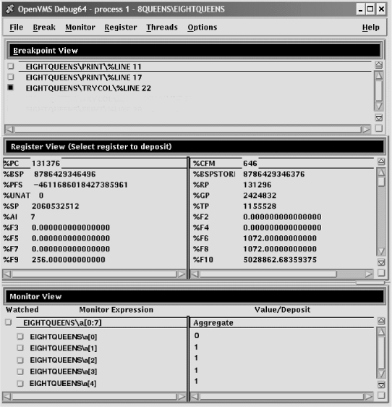Open the Register menu
The height and width of the screenshot is (407, 392).
click(121, 28)
